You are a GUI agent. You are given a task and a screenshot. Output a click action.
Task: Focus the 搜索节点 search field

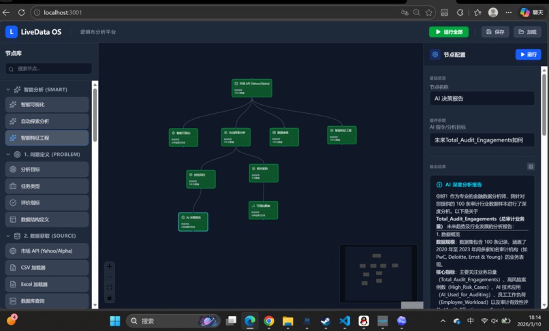click(x=48, y=69)
